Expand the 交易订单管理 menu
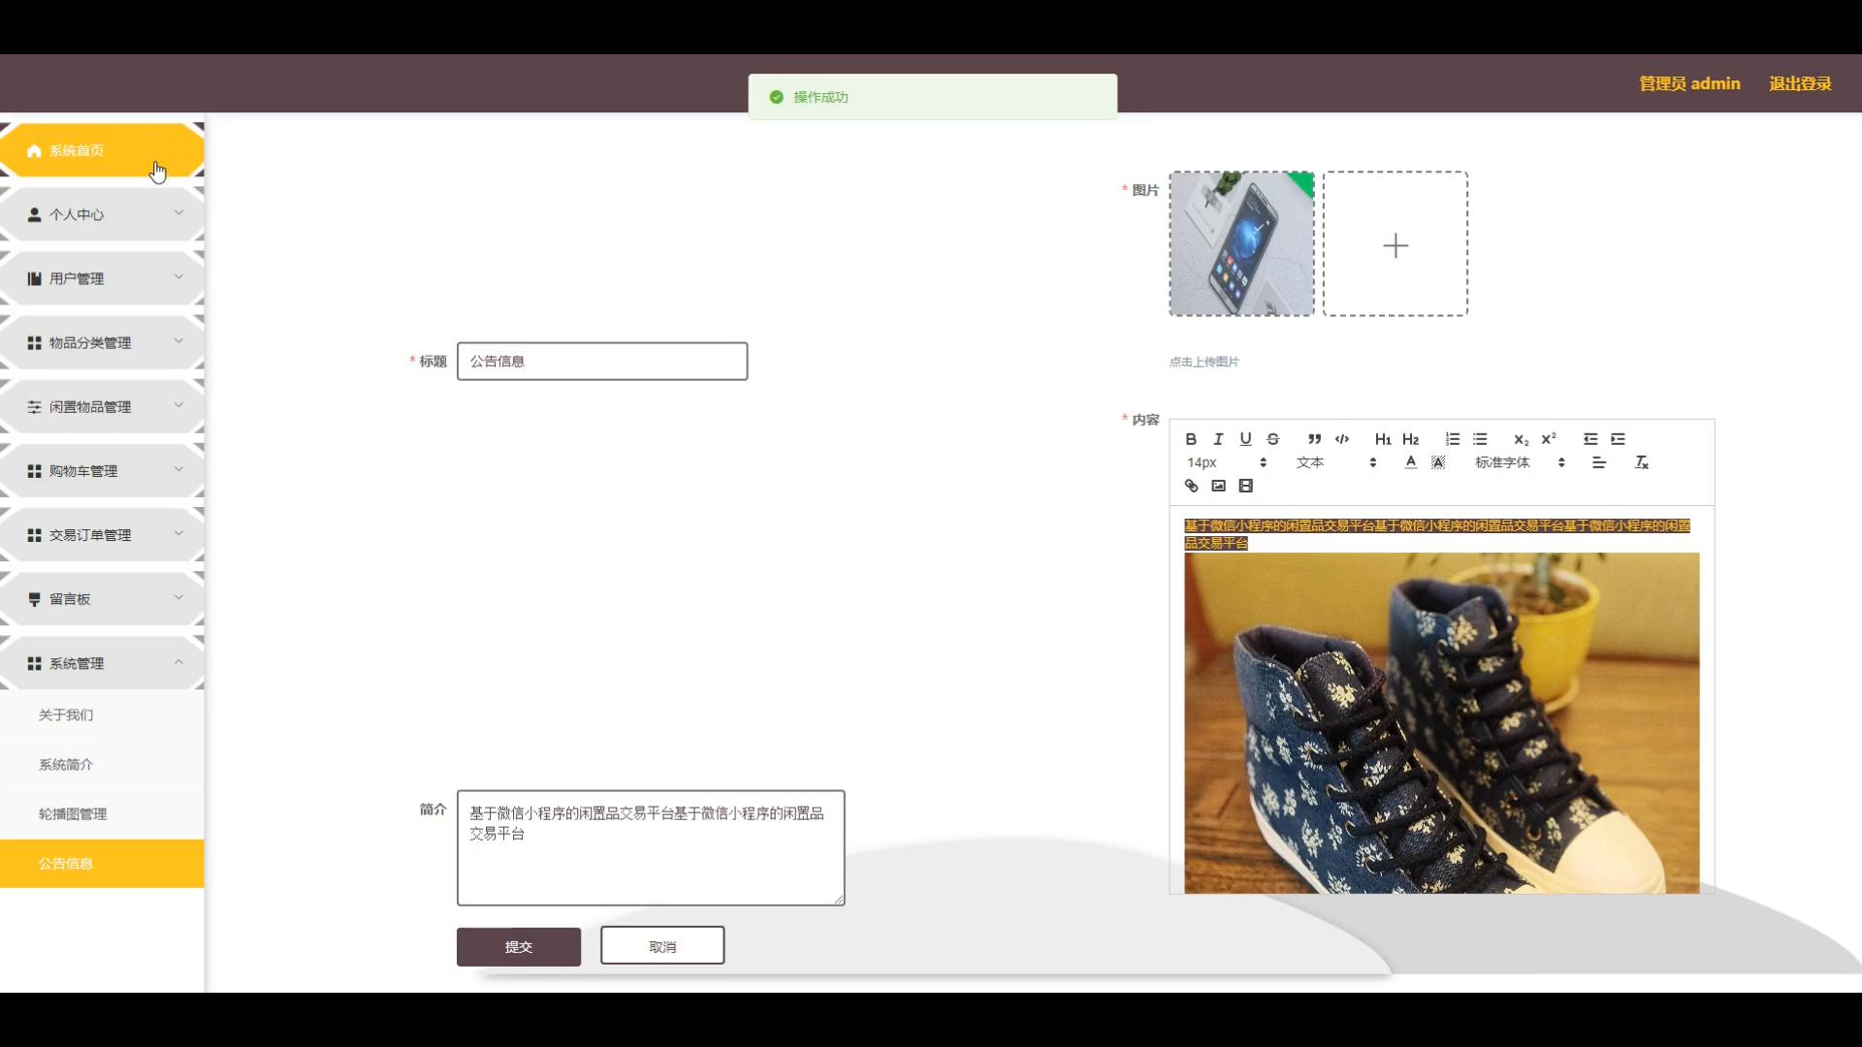 (102, 534)
